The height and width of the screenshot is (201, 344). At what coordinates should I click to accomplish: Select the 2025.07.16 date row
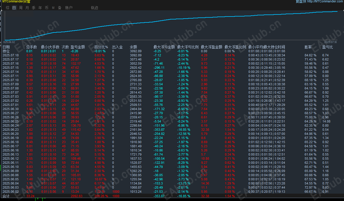(11, 64)
